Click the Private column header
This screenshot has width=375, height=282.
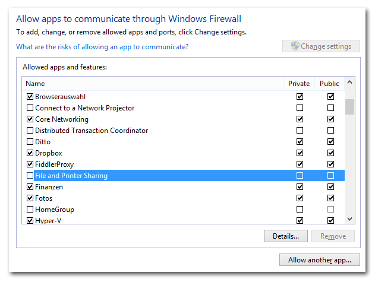click(299, 84)
